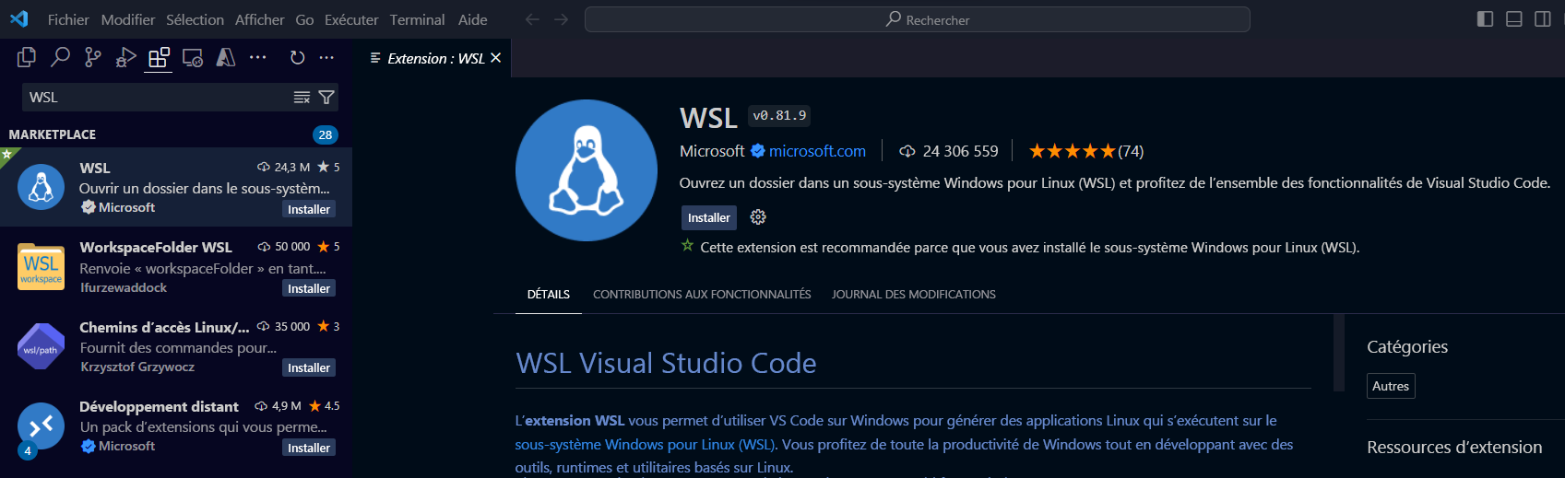Viewport: 1565px width, 478px height.
Task: Install WSL from the details page
Action: (x=708, y=217)
